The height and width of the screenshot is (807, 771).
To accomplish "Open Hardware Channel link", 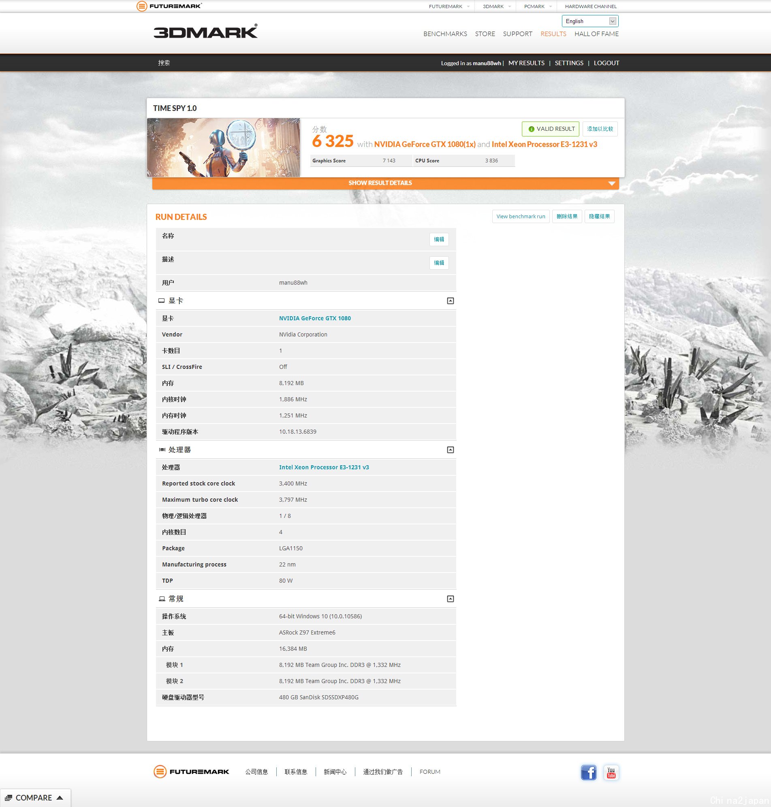I will pos(591,6).
